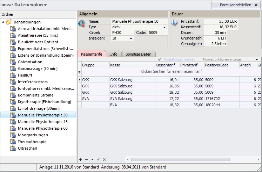The image size is (262, 172).
Task: Click the Ganzmassage (30 min) item icon
Action: (x=13, y=69)
